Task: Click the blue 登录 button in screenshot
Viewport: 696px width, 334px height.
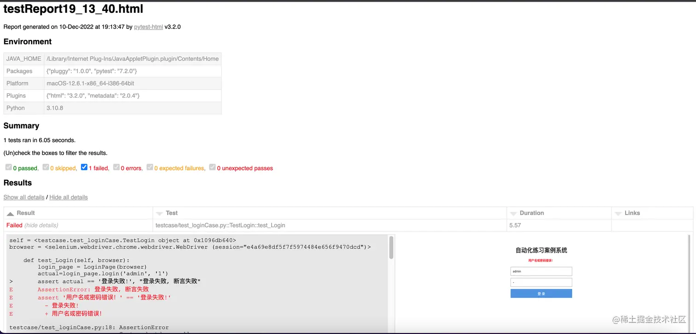Action: [541, 294]
